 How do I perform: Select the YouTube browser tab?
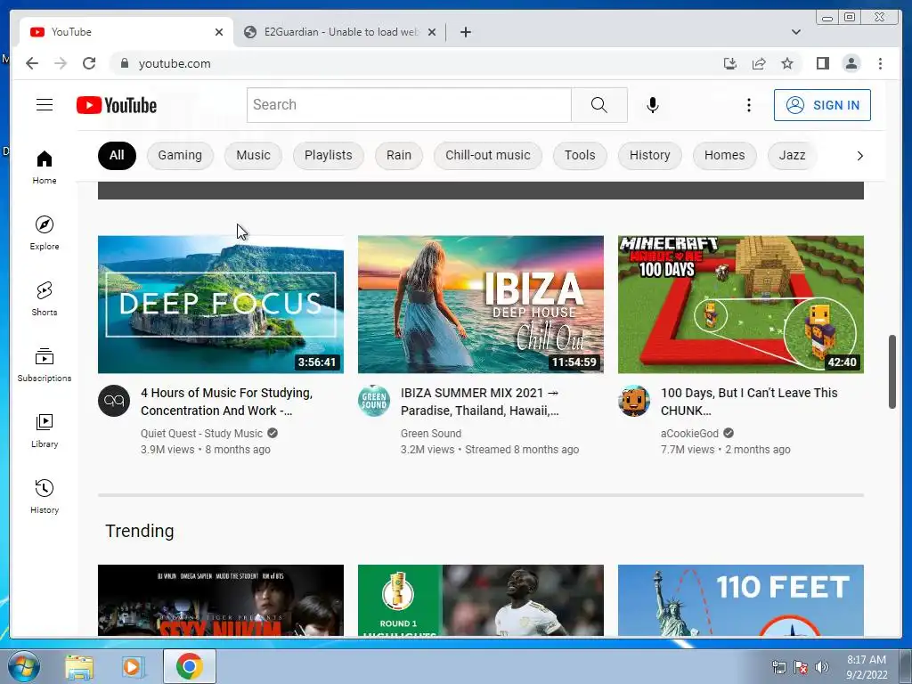tap(126, 32)
